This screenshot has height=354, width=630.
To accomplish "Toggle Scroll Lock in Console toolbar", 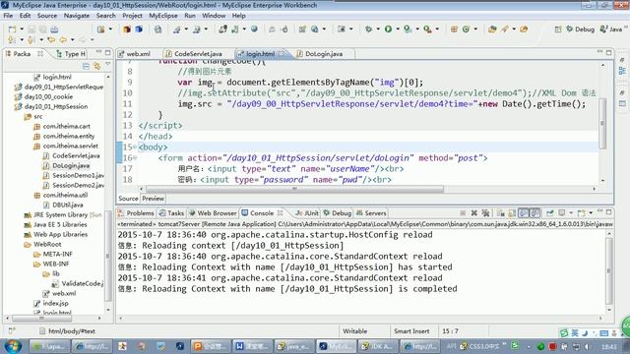I will tap(512, 213).
